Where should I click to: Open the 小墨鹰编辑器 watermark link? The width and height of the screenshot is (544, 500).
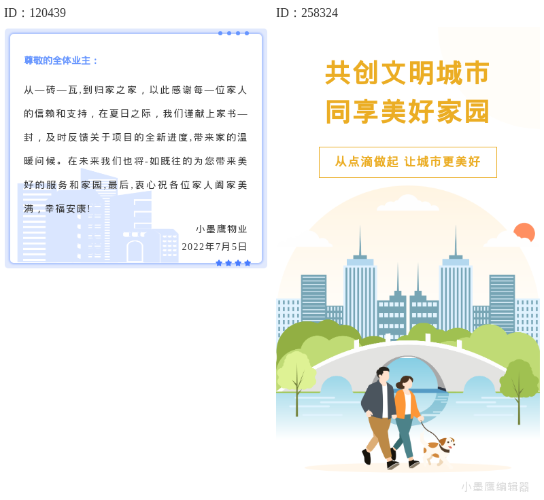coord(497,488)
